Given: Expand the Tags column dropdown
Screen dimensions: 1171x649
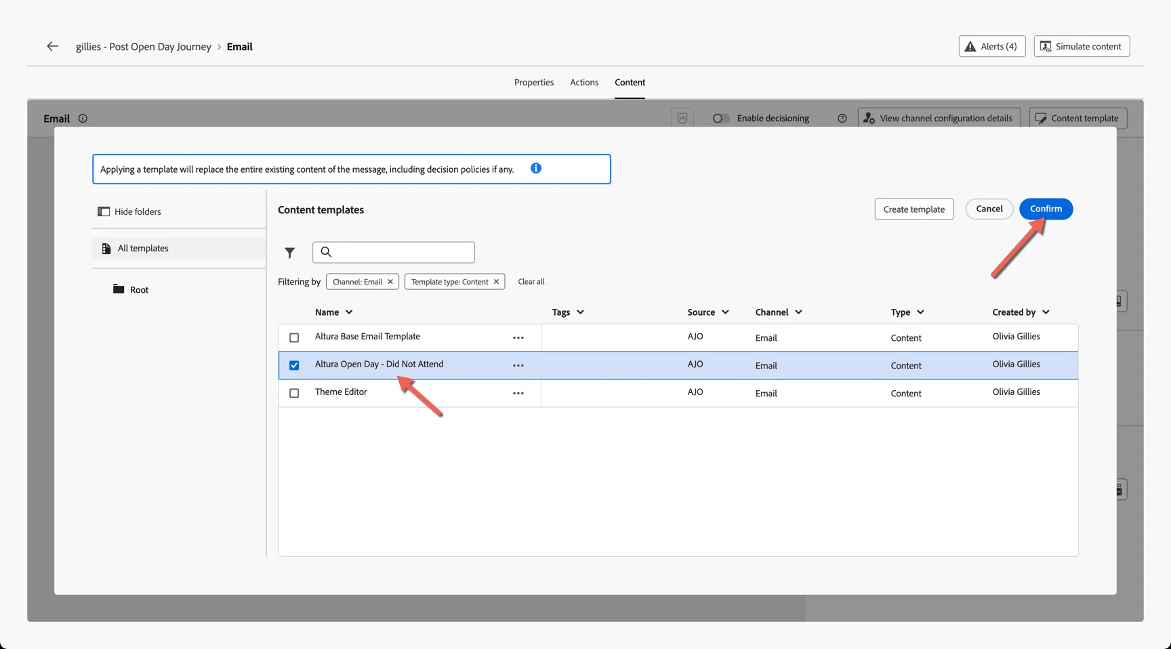Looking at the screenshot, I should pyautogui.click(x=580, y=312).
